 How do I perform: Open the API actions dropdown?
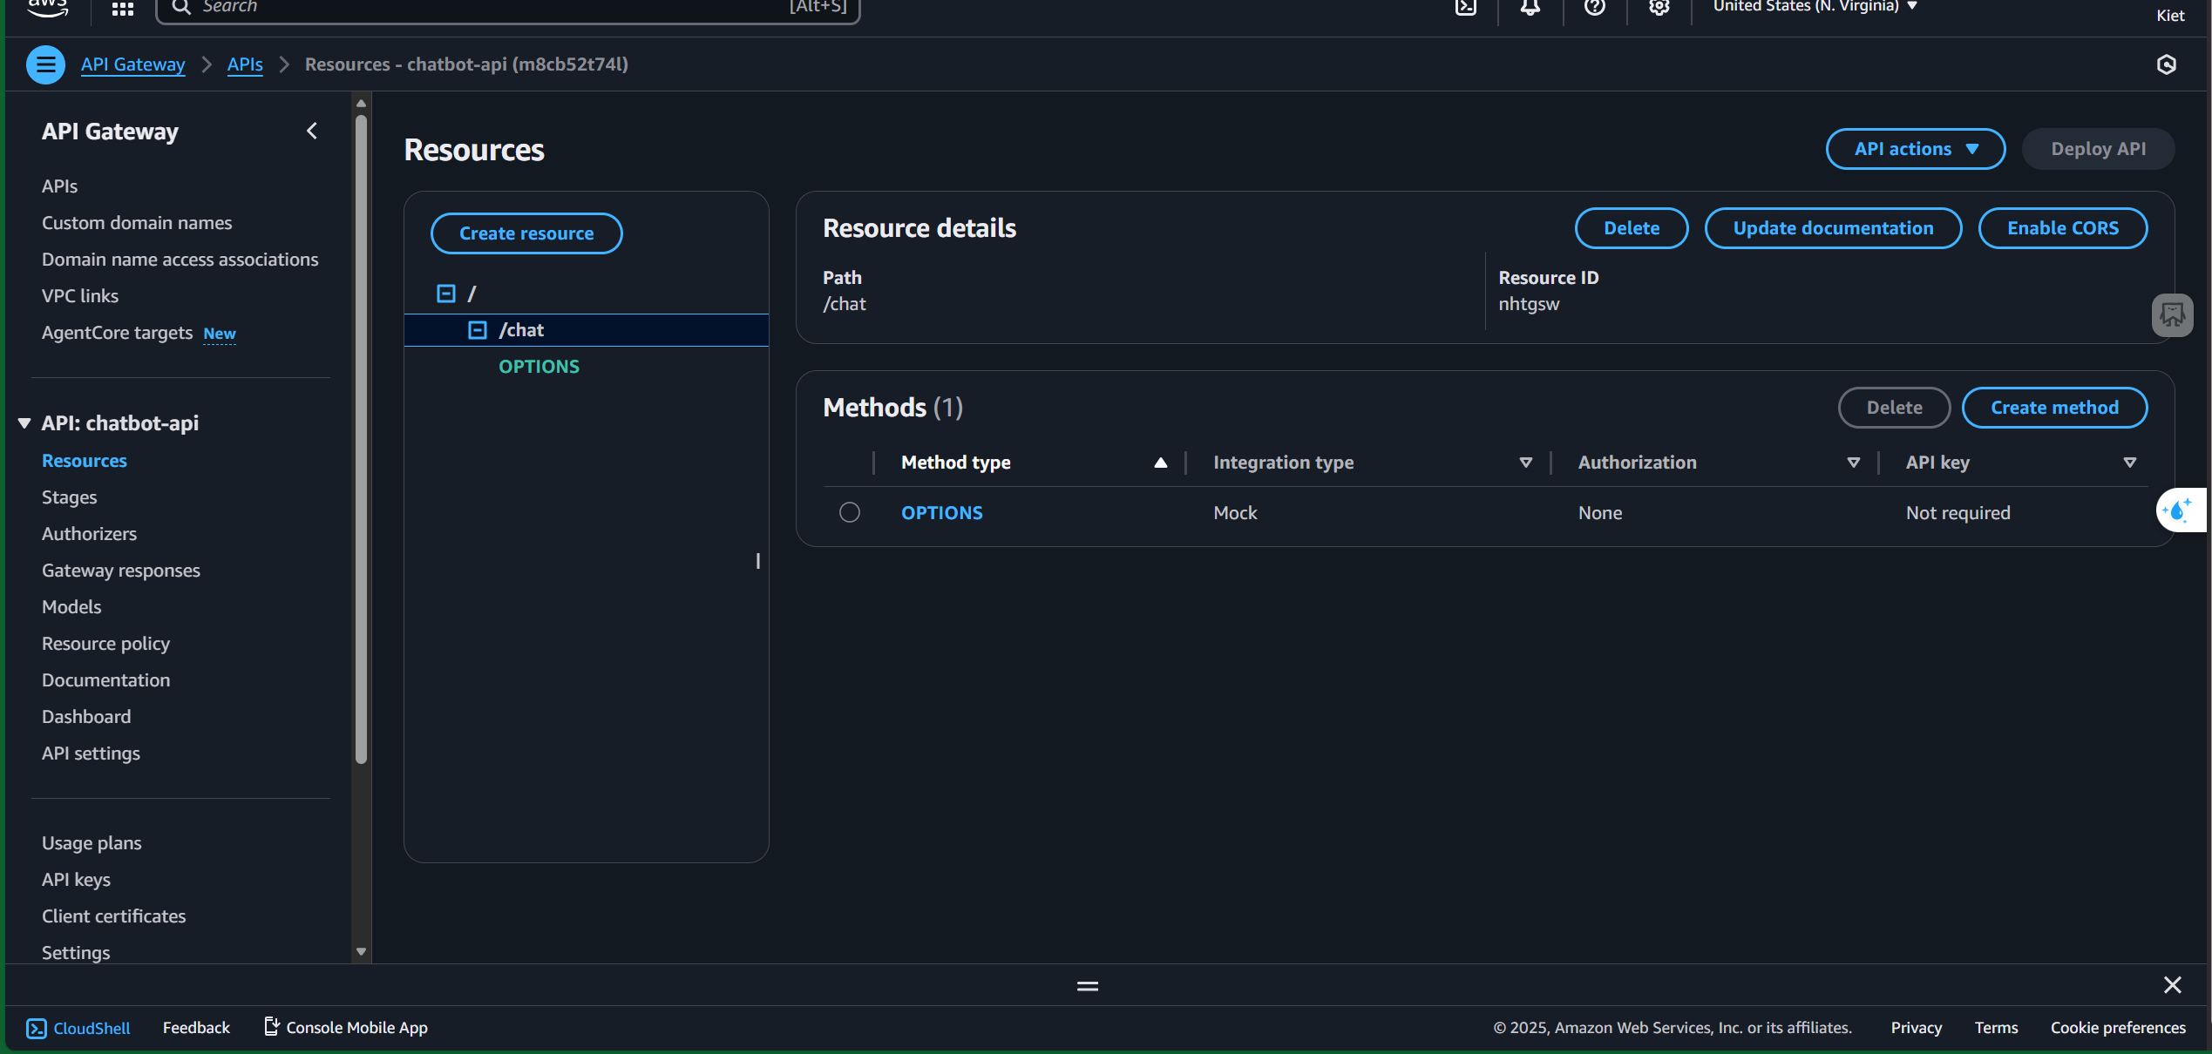tap(1916, 149)
